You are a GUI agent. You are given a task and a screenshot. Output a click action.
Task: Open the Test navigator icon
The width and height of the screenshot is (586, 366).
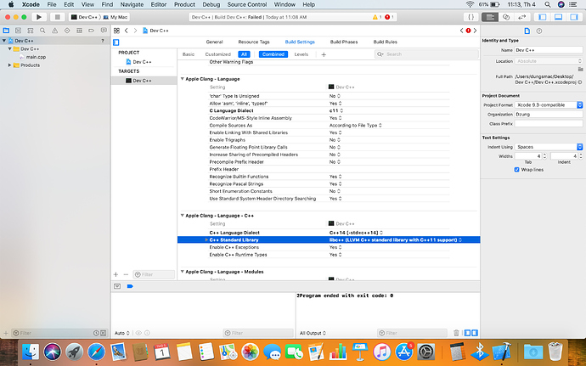click(67, 31)
